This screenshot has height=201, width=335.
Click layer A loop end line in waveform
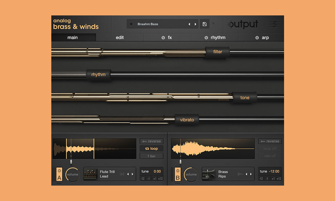coord(94,149)
